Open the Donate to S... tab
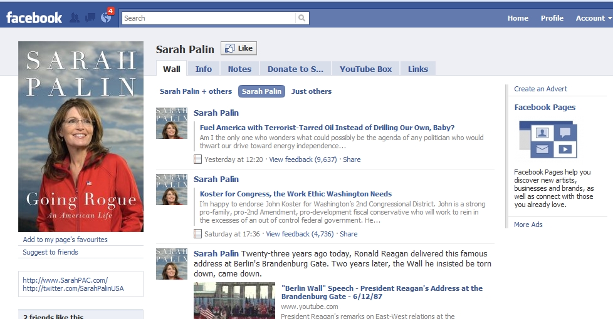The image size is (613, 319). point(295,69)
